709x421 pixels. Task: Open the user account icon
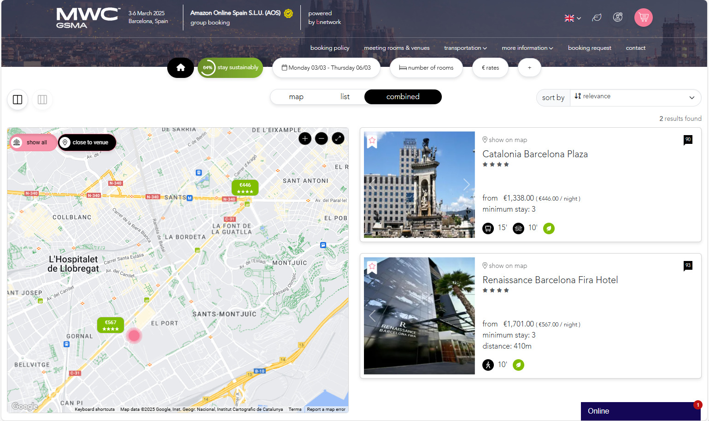point(618,18)
